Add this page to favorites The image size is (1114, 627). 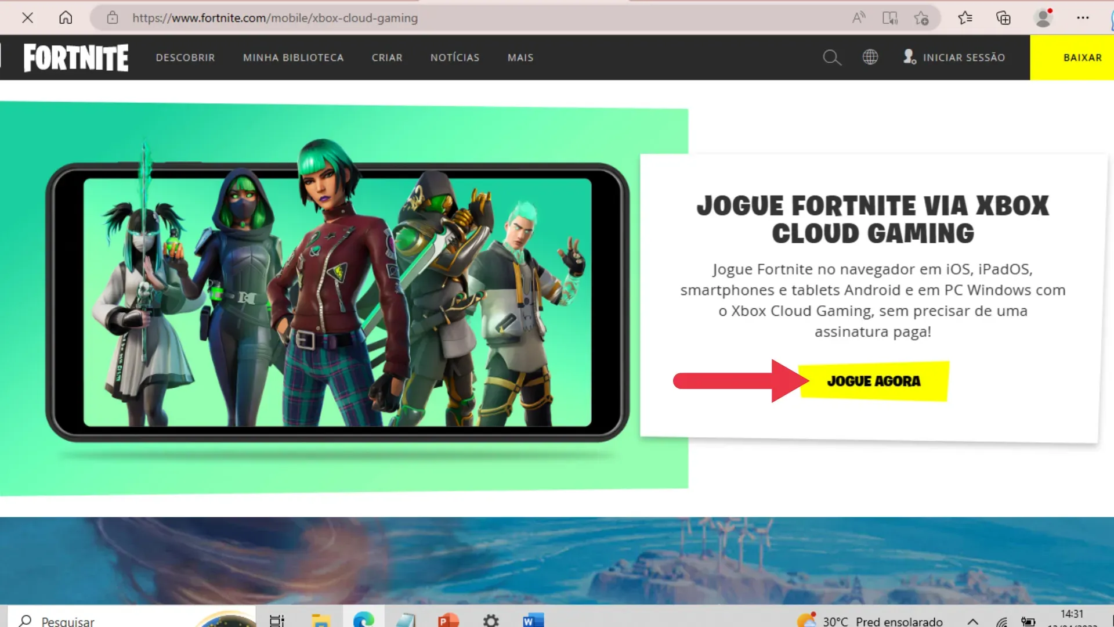click(x=921, y=18)
